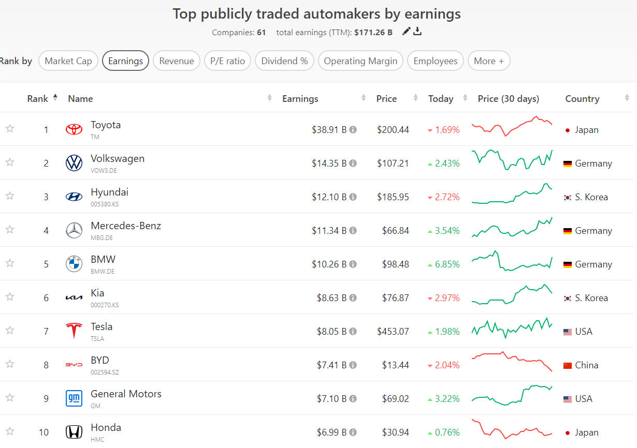The image size is (637, 448).
Task: Switch ranking to Market Cap
Action: [68, 61]
